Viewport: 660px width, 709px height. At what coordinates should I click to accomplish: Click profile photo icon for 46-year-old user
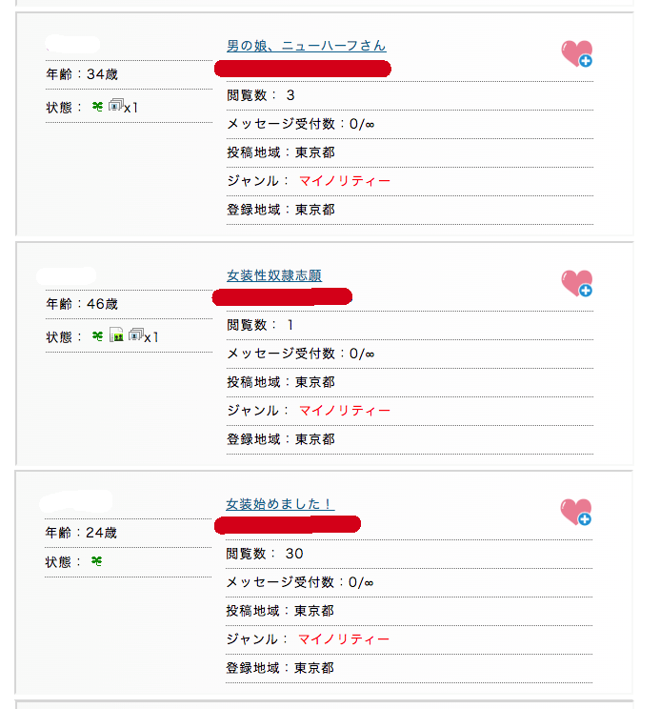coord(116,334)
